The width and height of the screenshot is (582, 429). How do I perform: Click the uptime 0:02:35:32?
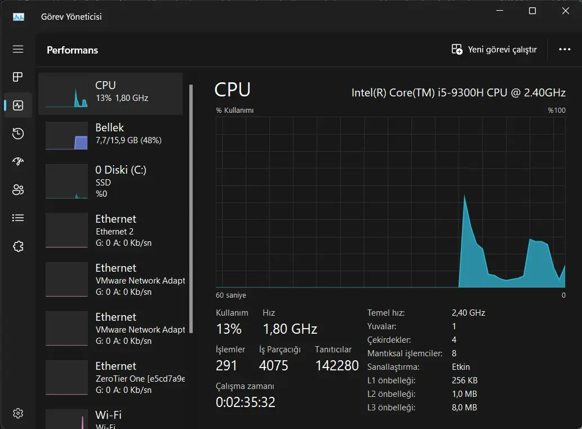coord(245,403)
